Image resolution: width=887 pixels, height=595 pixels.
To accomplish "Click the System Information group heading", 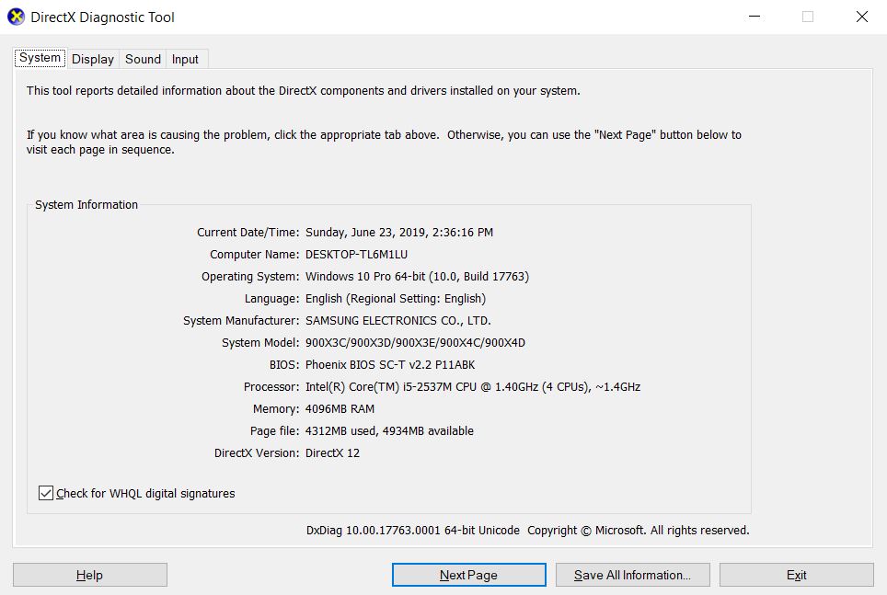I will (86, 205).
